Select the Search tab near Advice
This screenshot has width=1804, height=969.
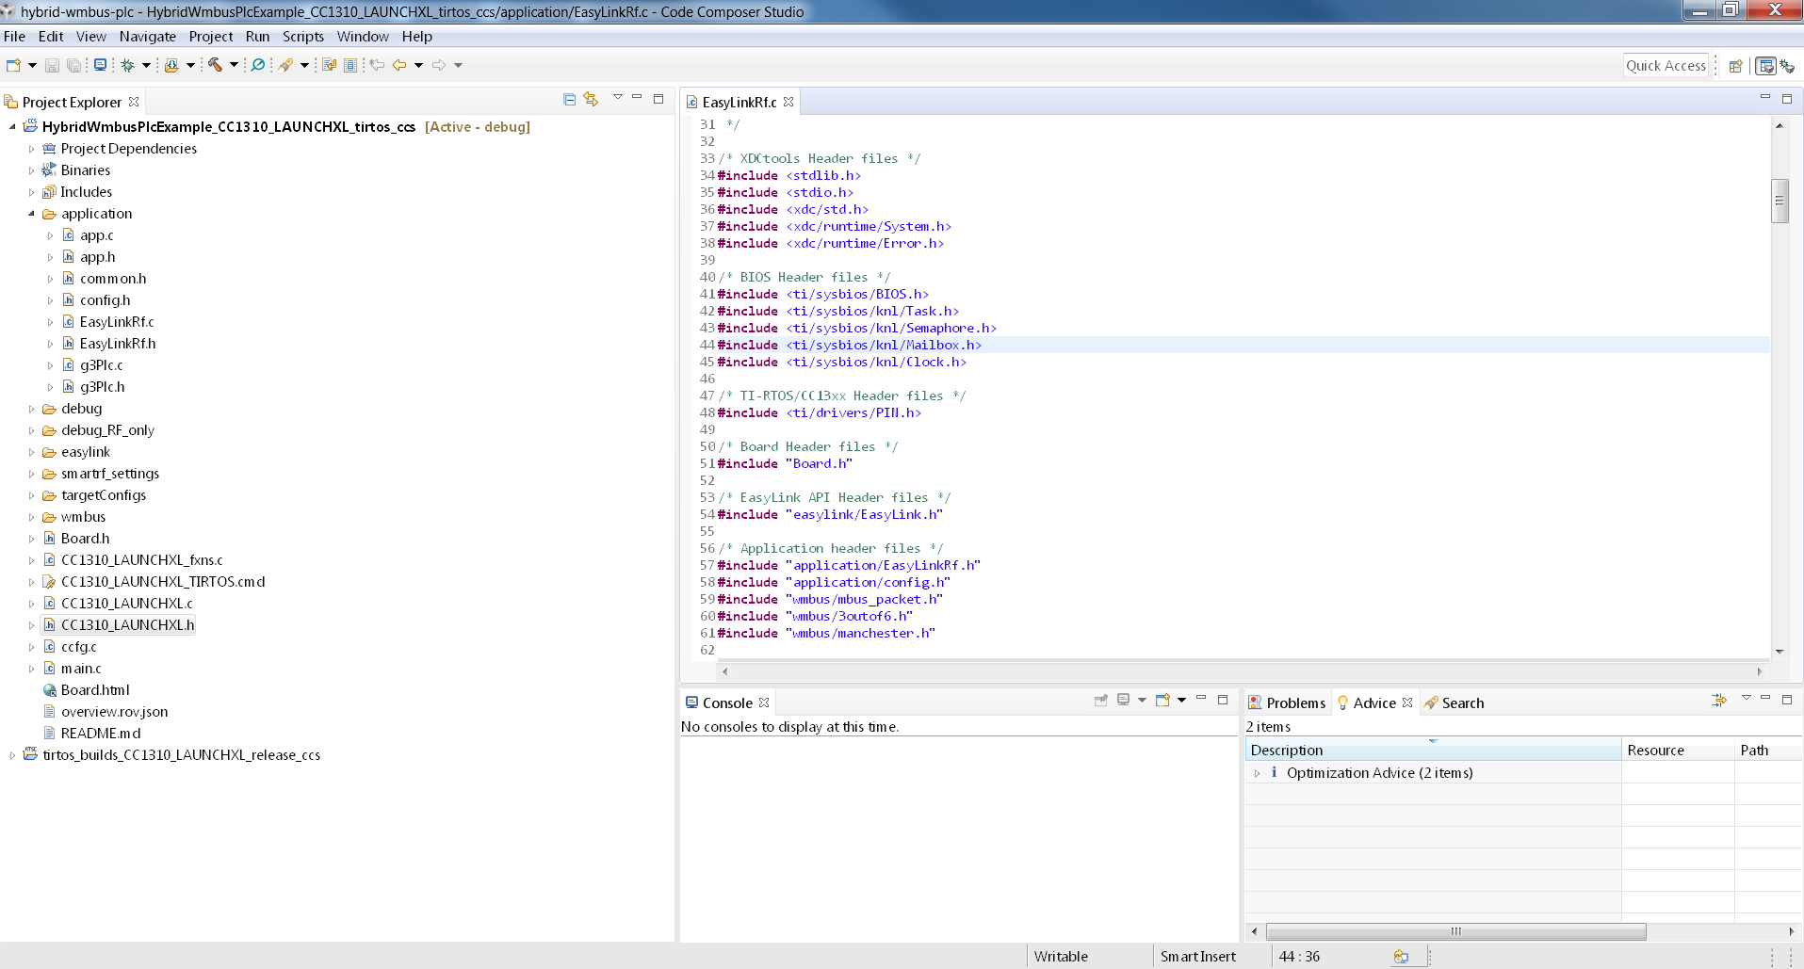[x=1462, y=703]
